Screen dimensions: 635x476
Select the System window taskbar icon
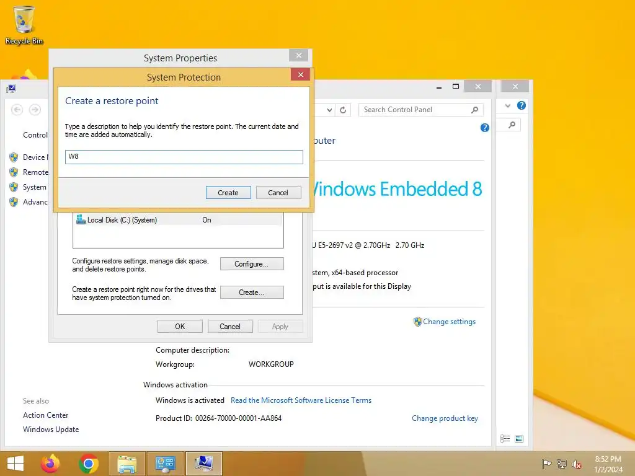(203, 464)
